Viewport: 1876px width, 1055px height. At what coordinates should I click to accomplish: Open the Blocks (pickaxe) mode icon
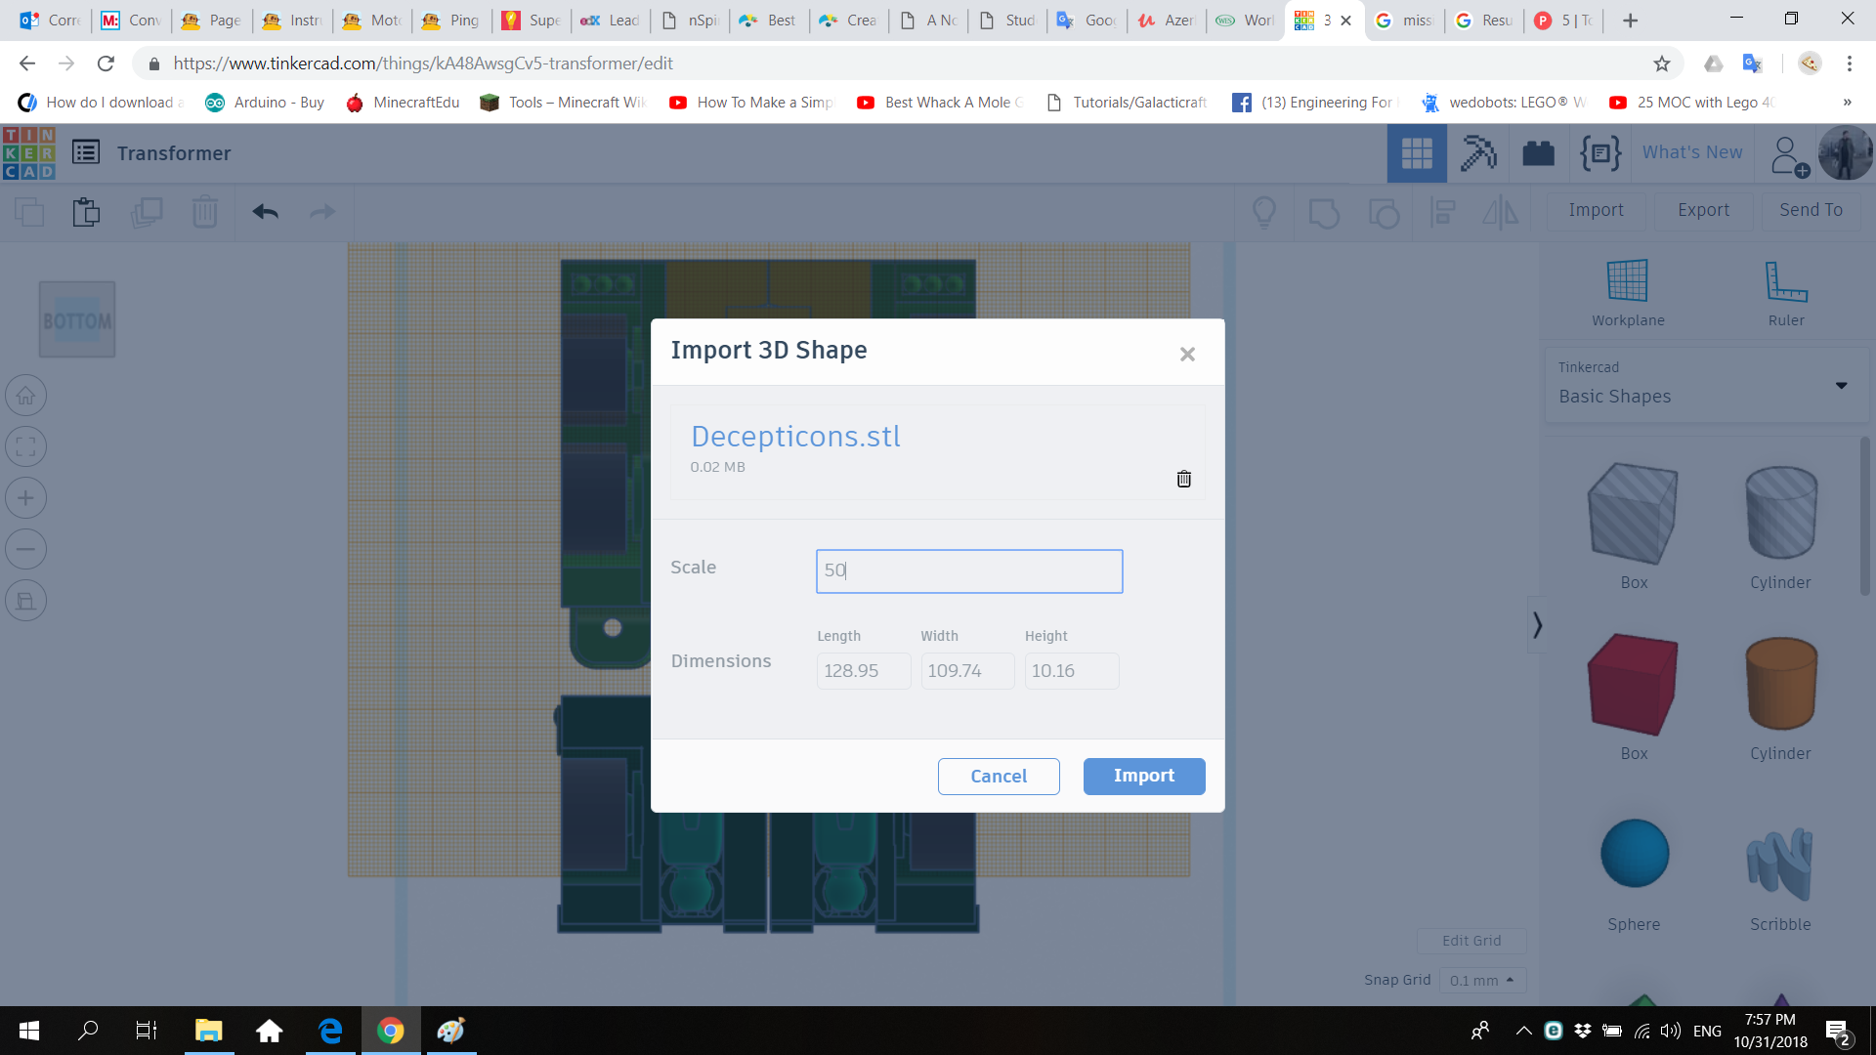[x=1477, y=153]
